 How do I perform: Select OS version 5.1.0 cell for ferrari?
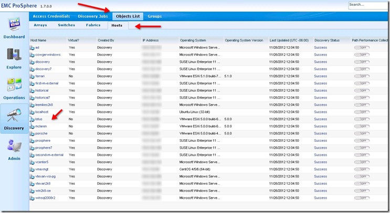[x=228, y=76]
